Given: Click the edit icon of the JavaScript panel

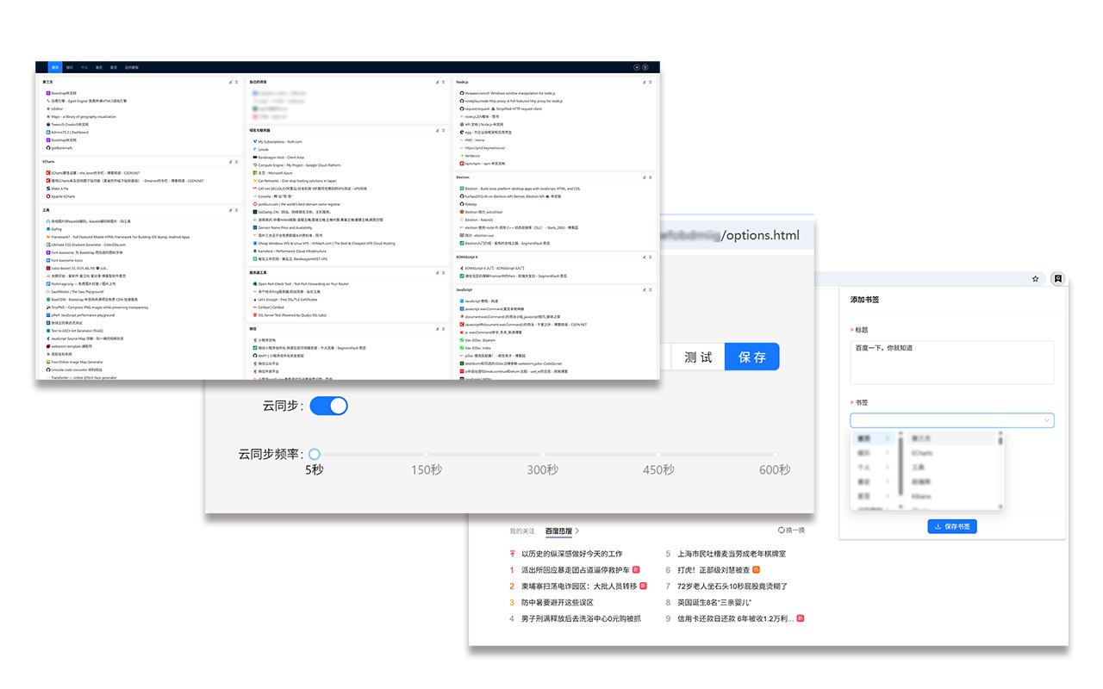Looking at the screenshot, I should click(x=645, y=289).
